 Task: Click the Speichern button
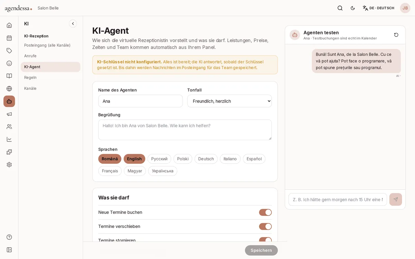pos(261,250)
